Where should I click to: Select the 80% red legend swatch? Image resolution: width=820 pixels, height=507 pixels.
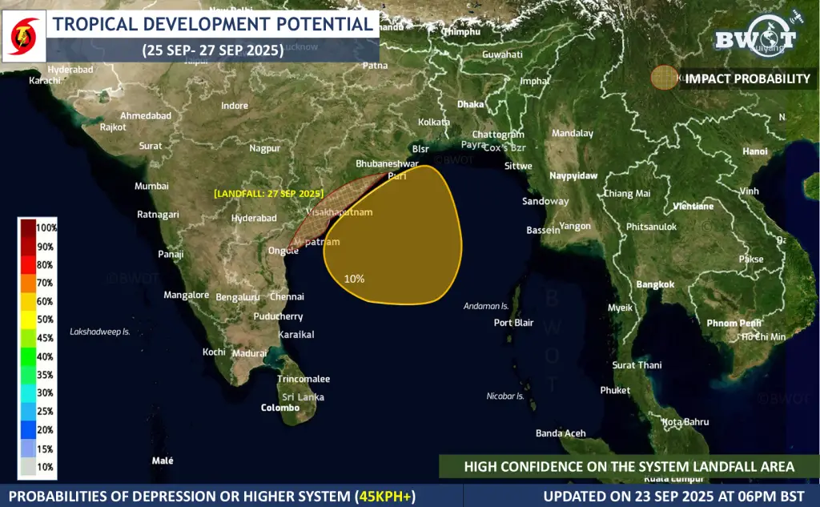pos(28,265)
